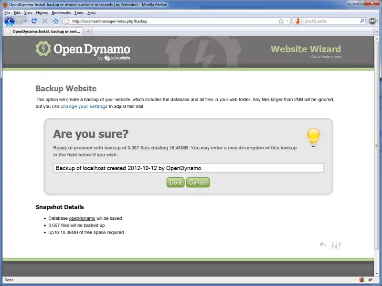Click the Website Wizard heading
This screenshot has height=286, width=382.
tap(306, 49)
